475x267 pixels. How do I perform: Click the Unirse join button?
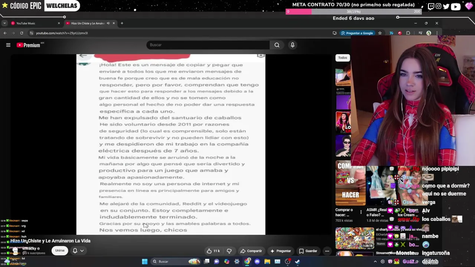coord(60,251)
